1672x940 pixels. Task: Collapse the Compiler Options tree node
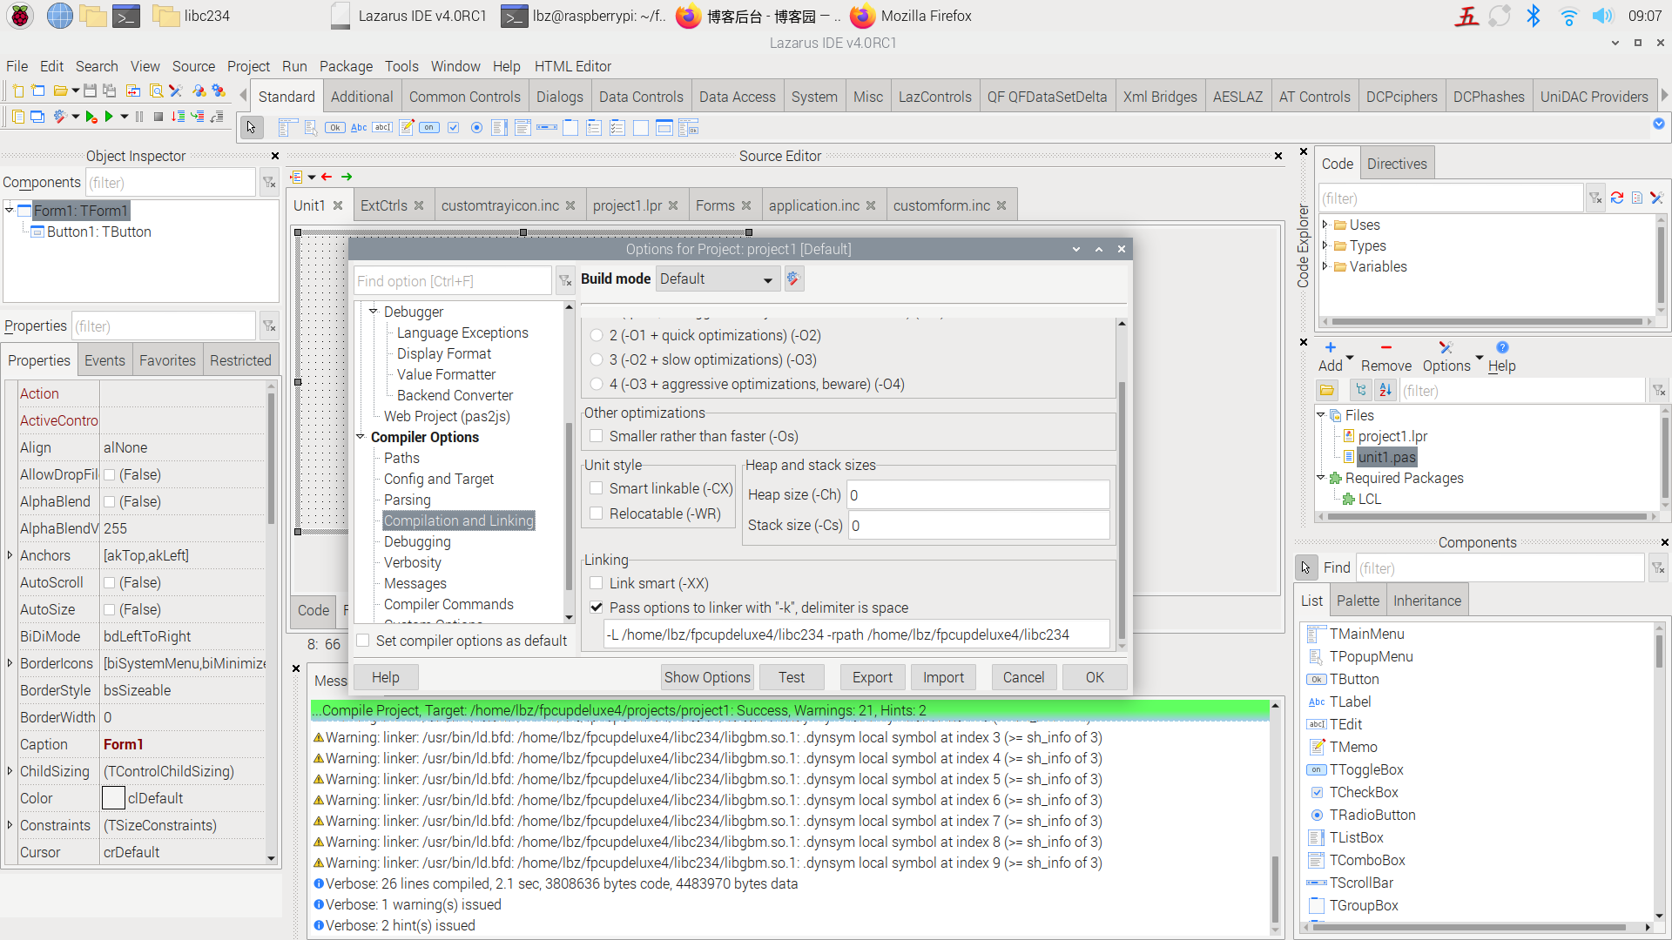(x=361, y=437)
